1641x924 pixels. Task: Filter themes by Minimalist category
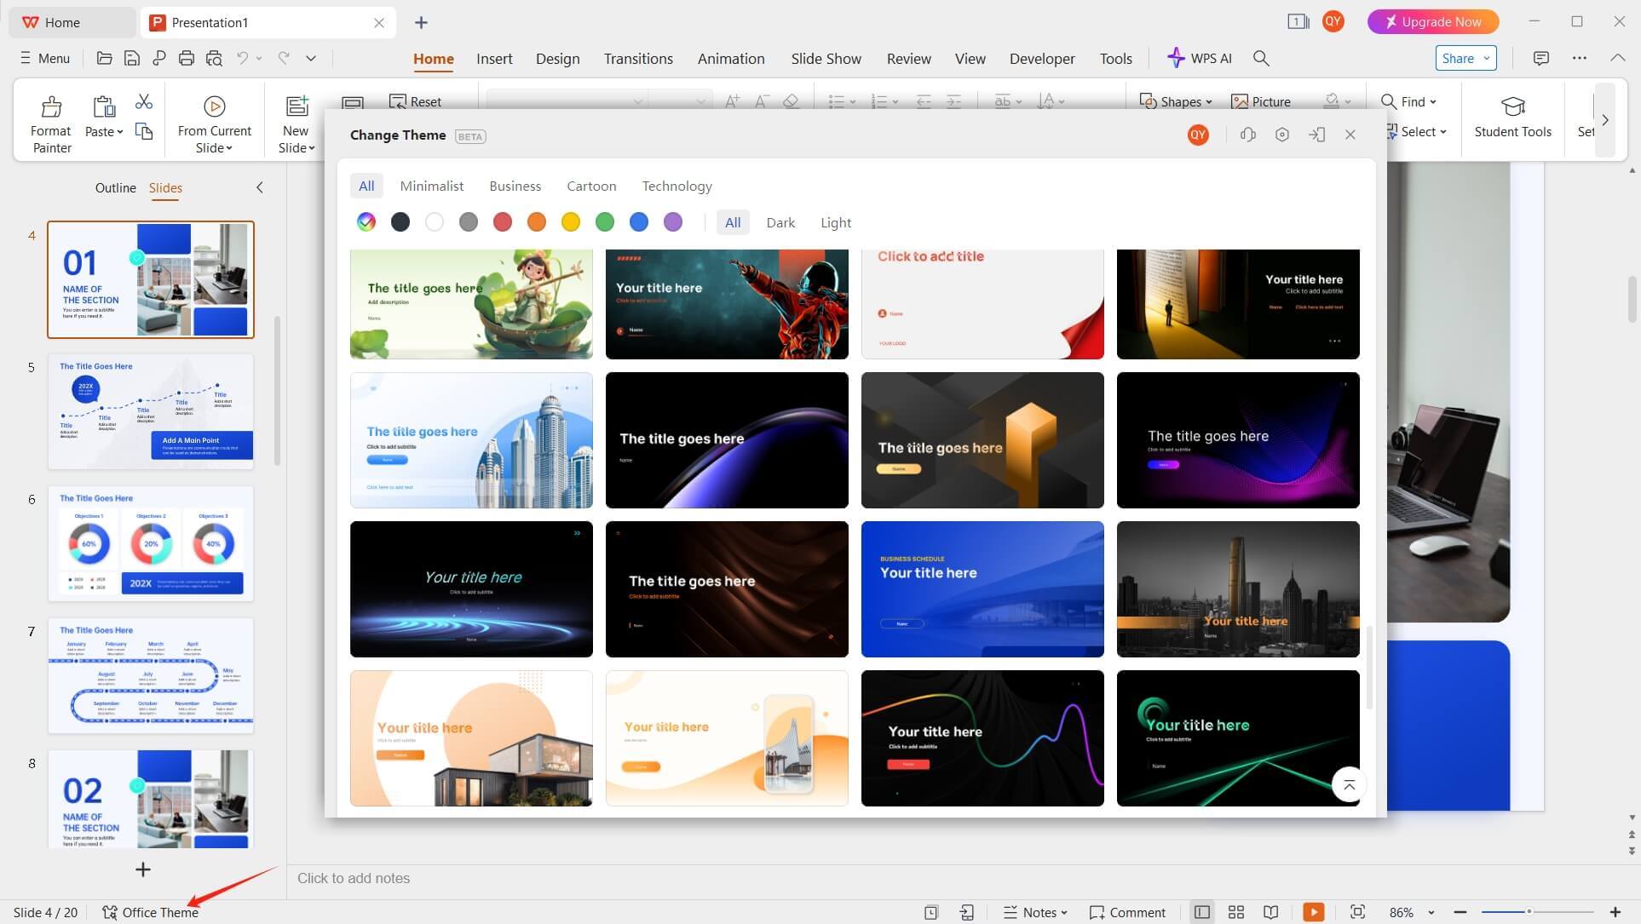[432, 186]
